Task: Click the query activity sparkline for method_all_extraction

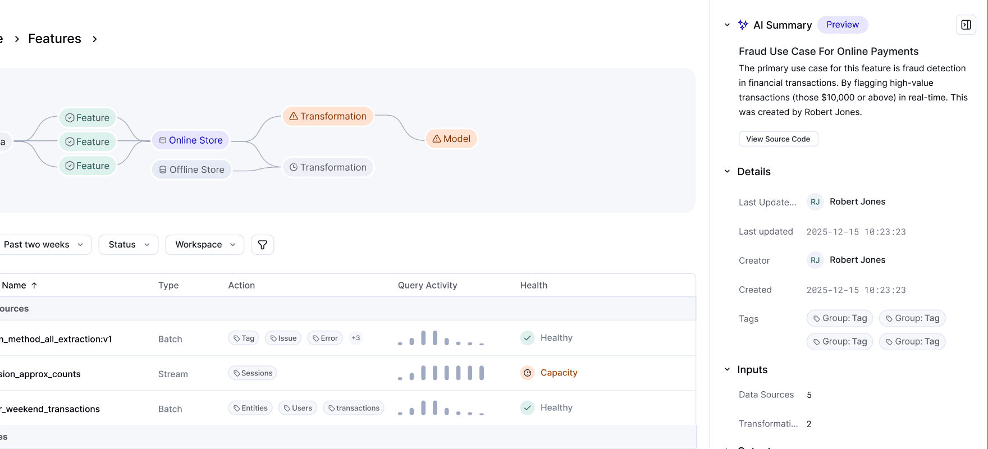Action: pos(441,338)
